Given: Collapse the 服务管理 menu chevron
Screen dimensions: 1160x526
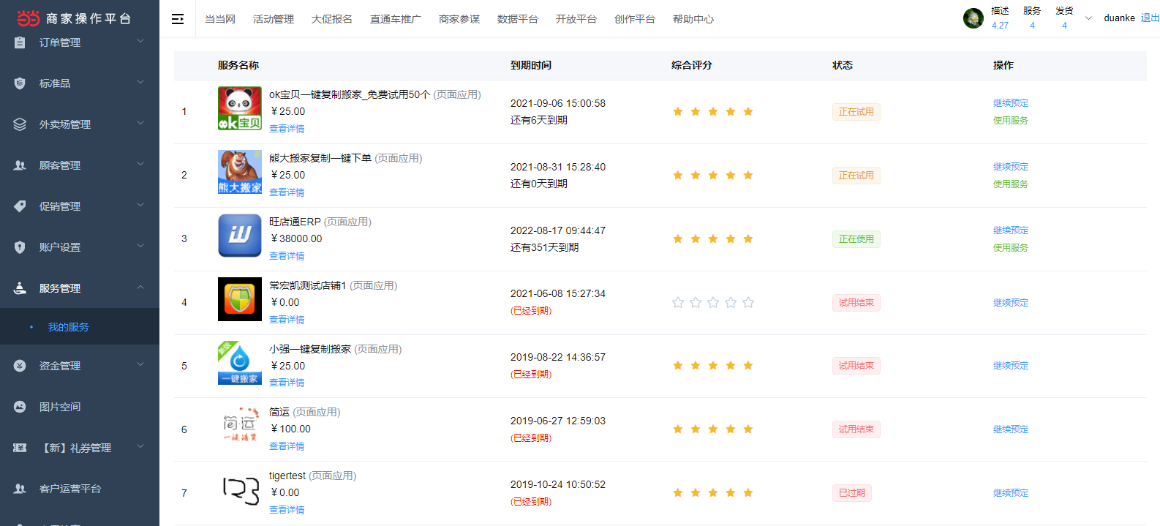Looking at the screenshot, I should click(x=140, y=288).
